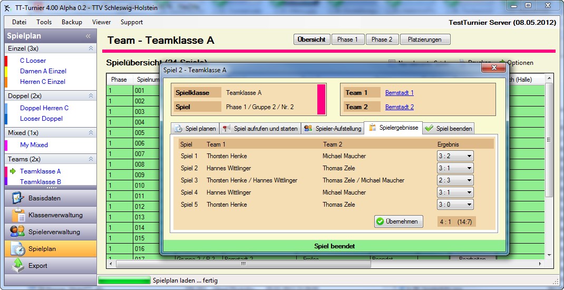Click the green Export arrow icon
The height and width of the screenshot is (290, 564).
(x=18, y=266)
